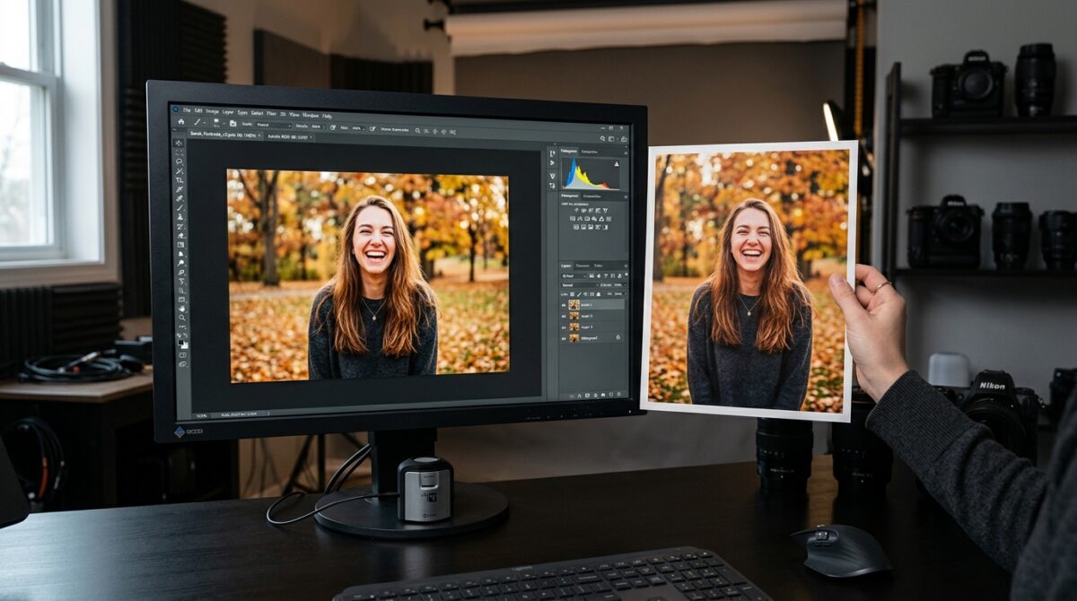Select the Move tool in Photoshop toolbar
The image size is (1077, 601).
[179, 143]
